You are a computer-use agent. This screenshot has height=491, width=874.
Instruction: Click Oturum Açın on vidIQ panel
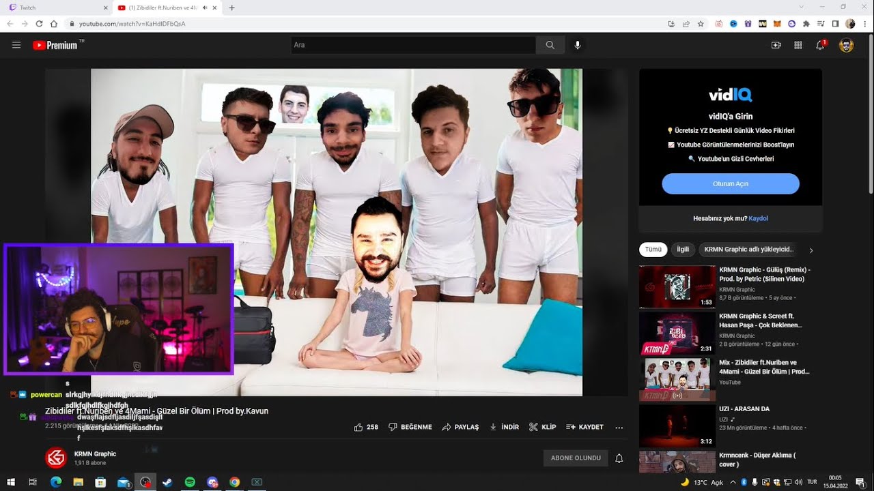click(731, 183)
